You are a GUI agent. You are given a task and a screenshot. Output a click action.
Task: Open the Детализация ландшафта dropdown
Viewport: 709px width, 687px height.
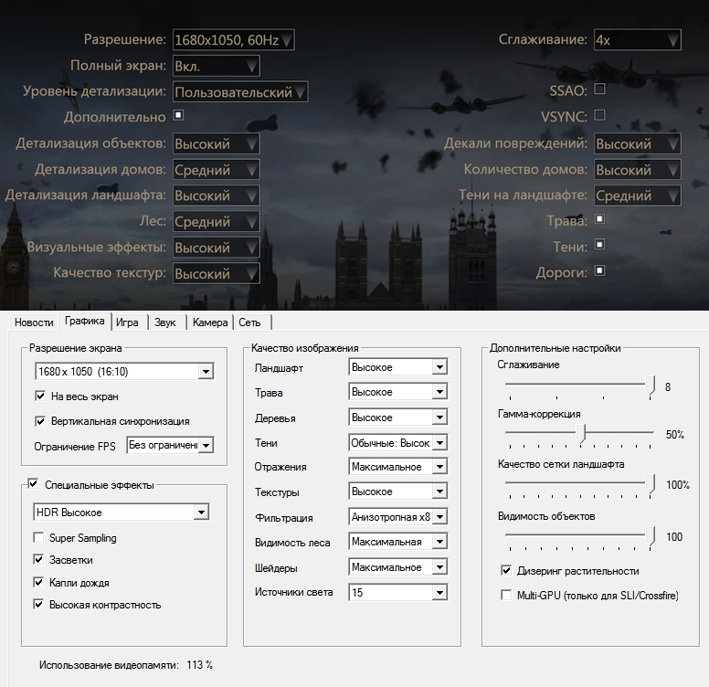coord(217,196)
